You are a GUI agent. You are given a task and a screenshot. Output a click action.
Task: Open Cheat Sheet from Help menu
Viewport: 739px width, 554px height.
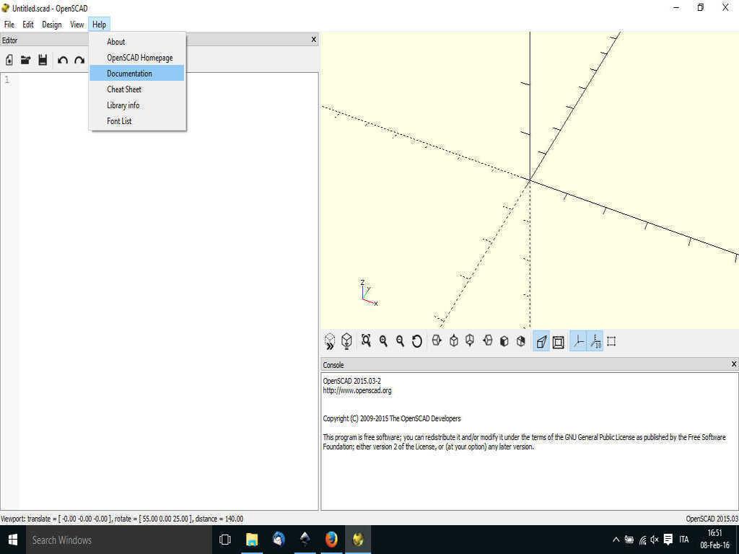[136, 89]
